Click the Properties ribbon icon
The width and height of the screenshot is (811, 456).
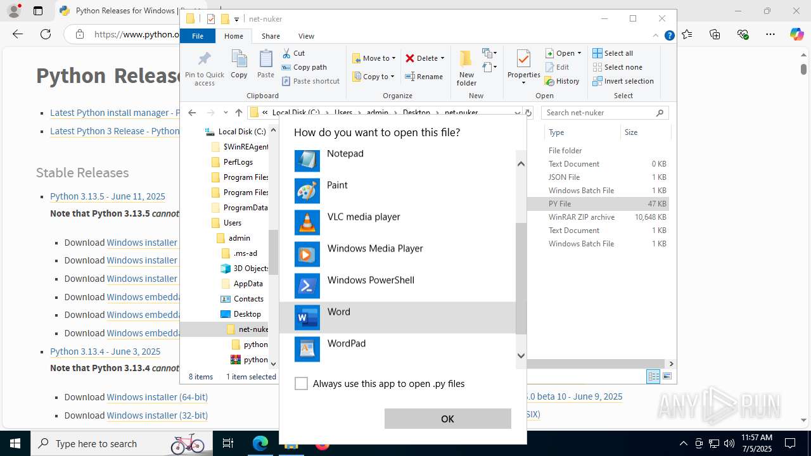[x=523, y=67]
